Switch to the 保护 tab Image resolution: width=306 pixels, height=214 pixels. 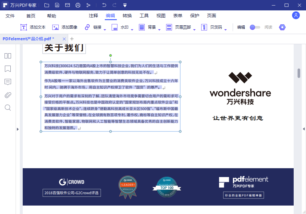tap(195, 16)
